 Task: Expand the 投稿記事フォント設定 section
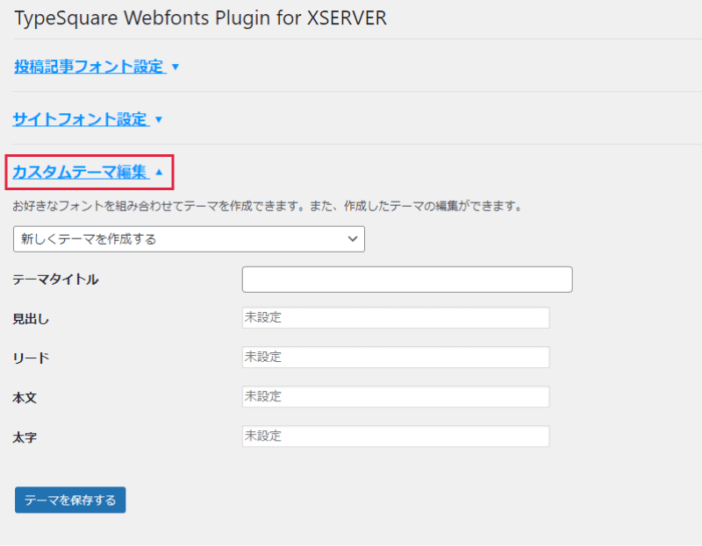coord(89,67)
